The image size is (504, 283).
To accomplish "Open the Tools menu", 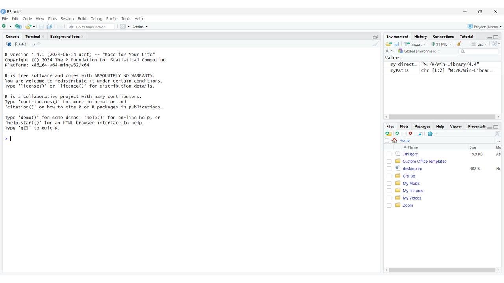I will tap(126, 19).
